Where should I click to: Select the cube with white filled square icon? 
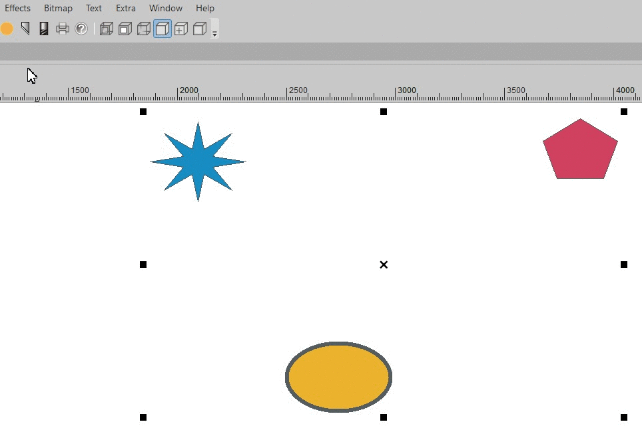pos(125,29)
